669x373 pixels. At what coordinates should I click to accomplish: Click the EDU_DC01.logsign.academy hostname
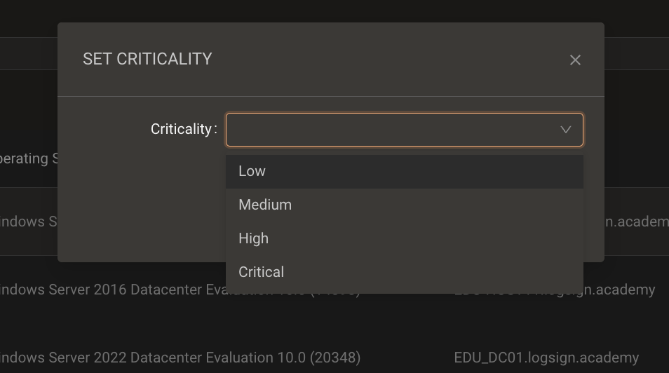(x=546, y=358)
